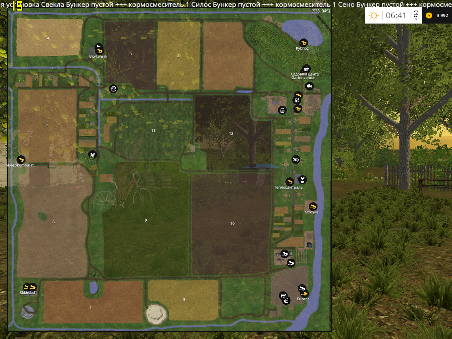Select field number 8 on map

point(184,299)
